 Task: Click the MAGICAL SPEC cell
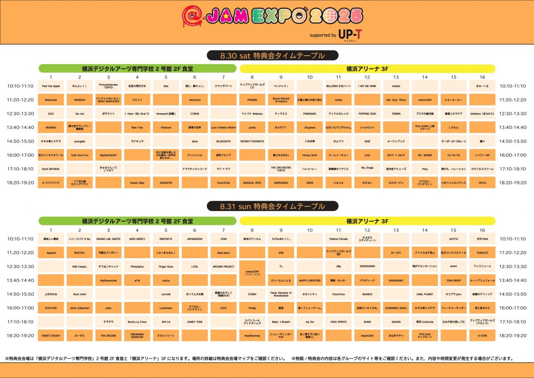coord(252,183)
